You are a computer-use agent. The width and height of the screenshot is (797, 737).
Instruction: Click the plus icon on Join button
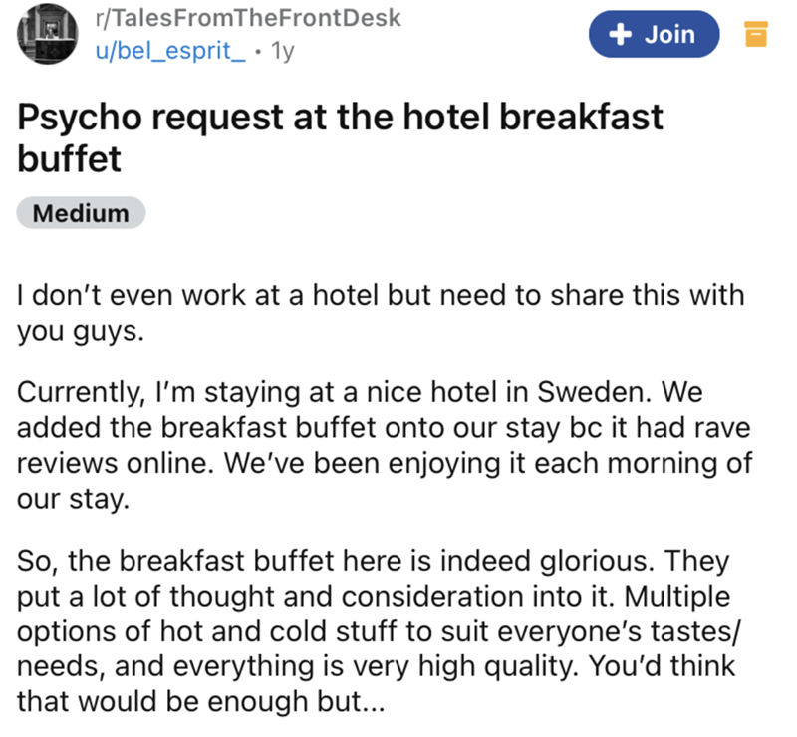623,35
